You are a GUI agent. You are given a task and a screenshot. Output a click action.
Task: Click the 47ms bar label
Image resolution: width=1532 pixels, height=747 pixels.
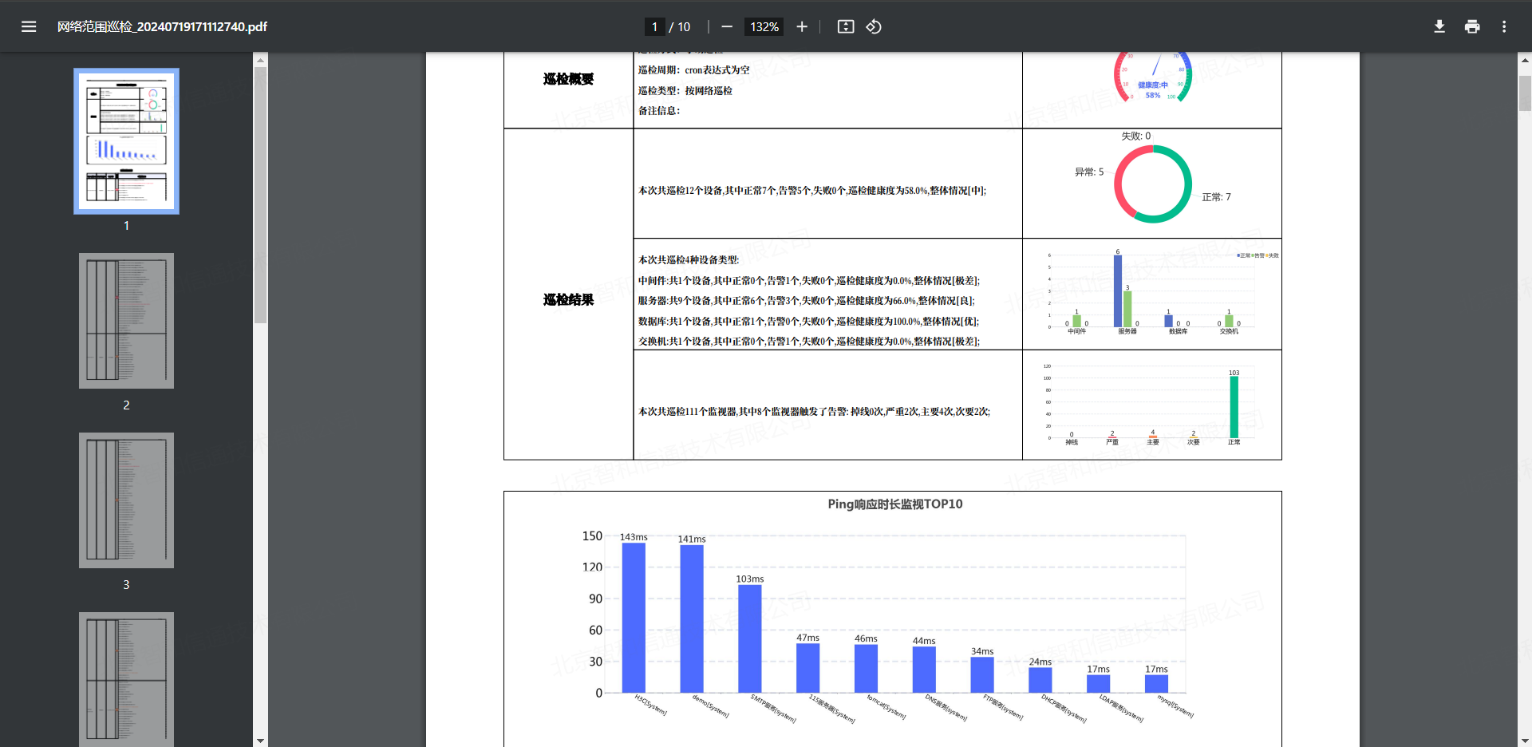click(x=807, y=638)
